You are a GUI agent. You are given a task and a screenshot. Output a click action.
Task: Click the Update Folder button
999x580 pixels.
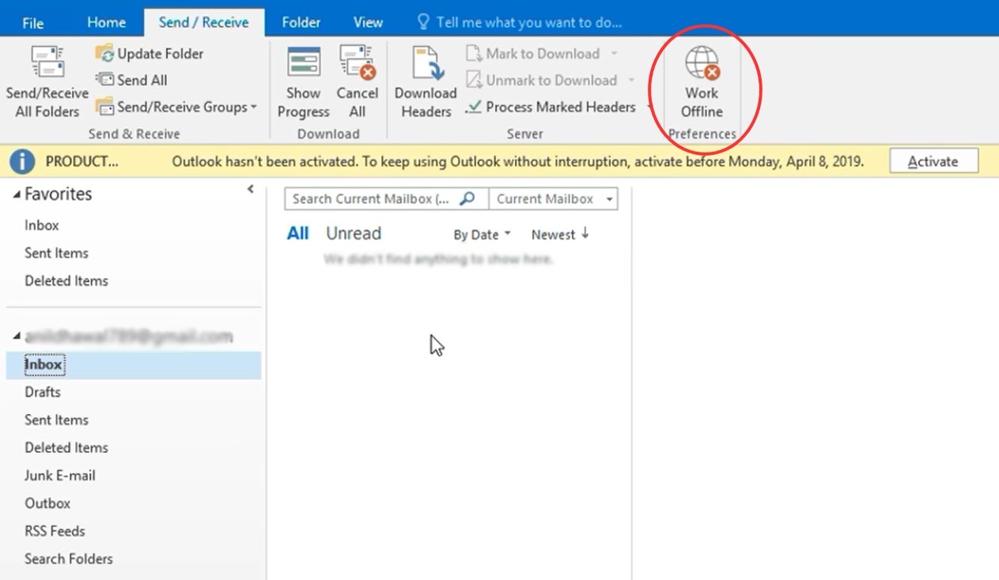coord(149,54)
